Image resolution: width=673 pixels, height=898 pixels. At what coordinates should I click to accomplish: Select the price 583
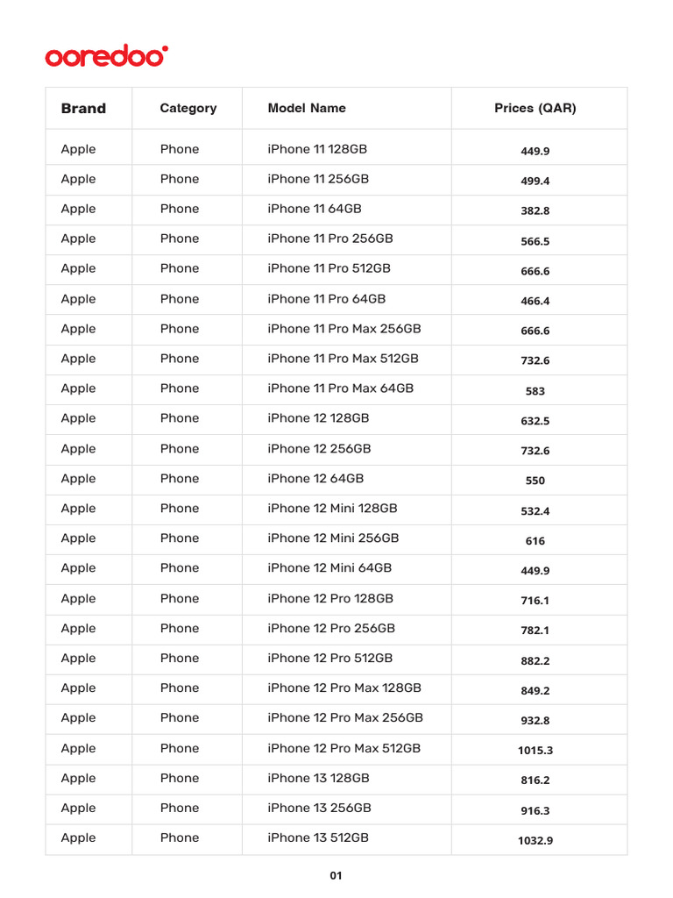click(535, 391)
